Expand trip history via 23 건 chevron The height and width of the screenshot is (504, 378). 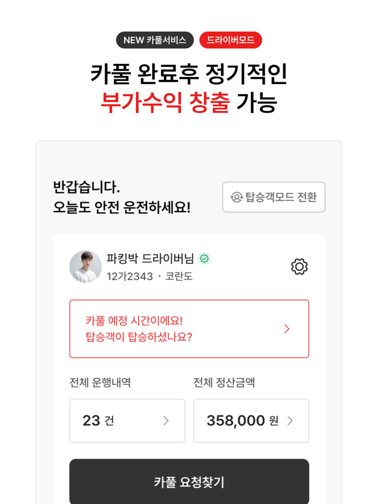166,421
